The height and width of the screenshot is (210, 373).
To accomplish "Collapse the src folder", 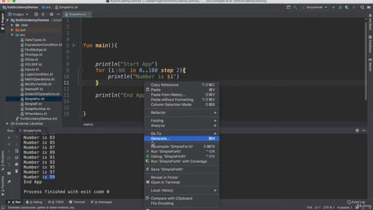I will (x=12, y=35).
